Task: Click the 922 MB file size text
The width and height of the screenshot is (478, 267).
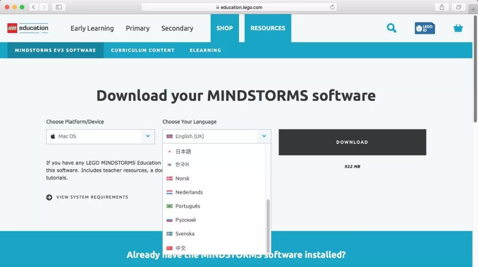Action: tap(352, 166)
